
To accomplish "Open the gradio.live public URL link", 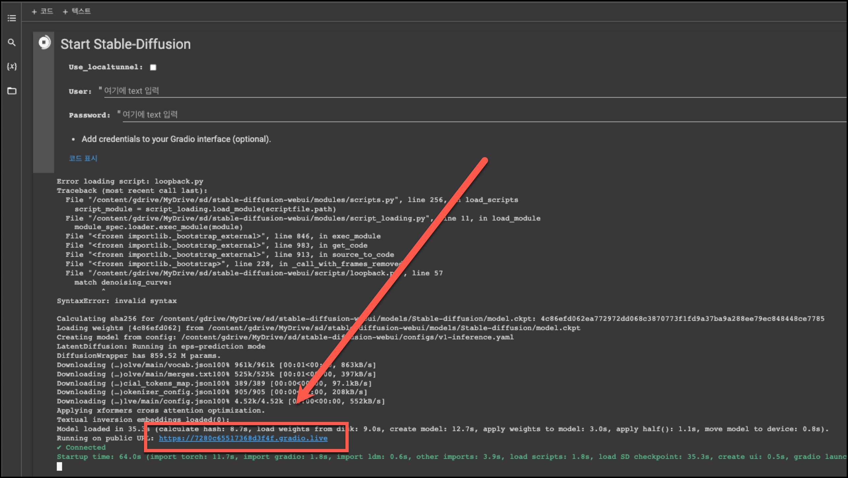I will pyautogui.click(x=243, y=438).
